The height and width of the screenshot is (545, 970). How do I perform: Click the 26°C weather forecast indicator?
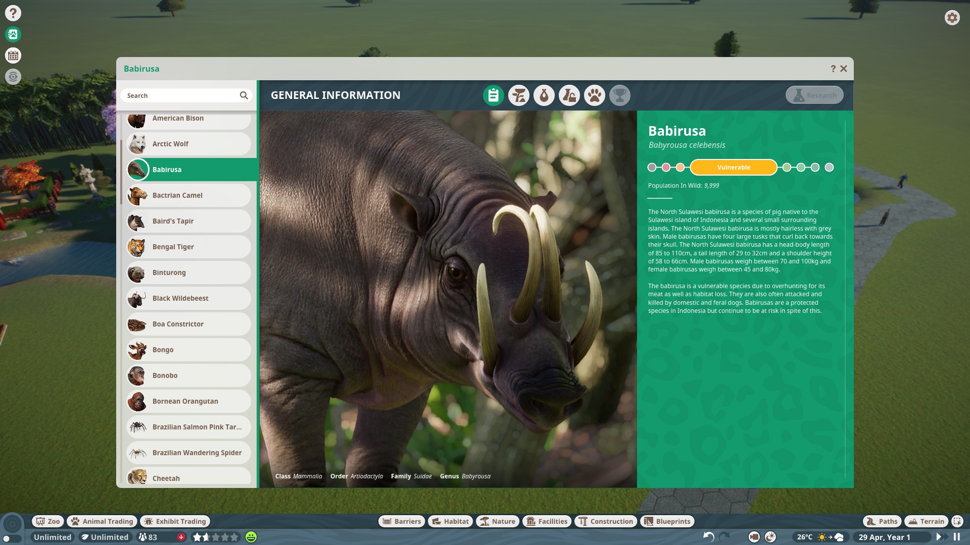click(820, 537)
